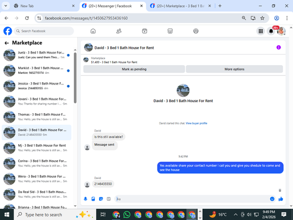
Task: Click the message 2146435550 bubble
Action: click(x=103, y=184)
